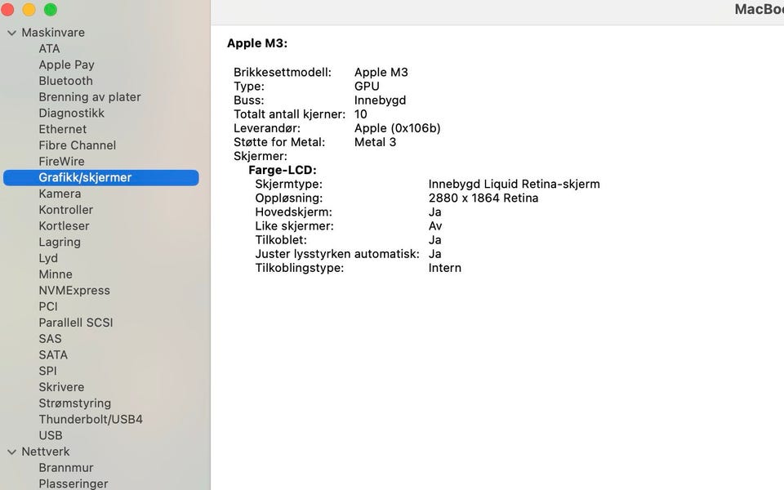This screenshot has height=490, width=784.
Task: Select the Nettverk heading
Action: (x=46, y=452)
